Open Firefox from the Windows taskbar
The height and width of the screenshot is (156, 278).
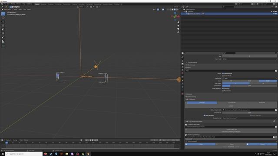[x=45, y=154]
